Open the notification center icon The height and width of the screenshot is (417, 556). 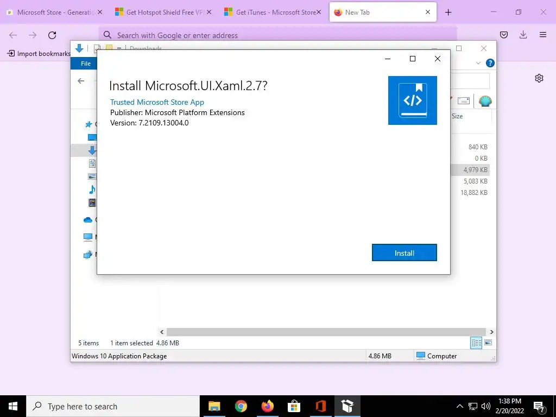539,406
